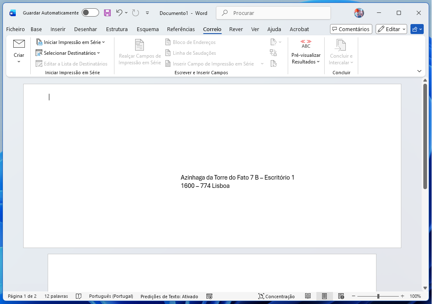The height and width of the screenshot is (304, 432).
Task: Open Iniciar Impressão em Série dropdown
Action: [x=70, y=42]
